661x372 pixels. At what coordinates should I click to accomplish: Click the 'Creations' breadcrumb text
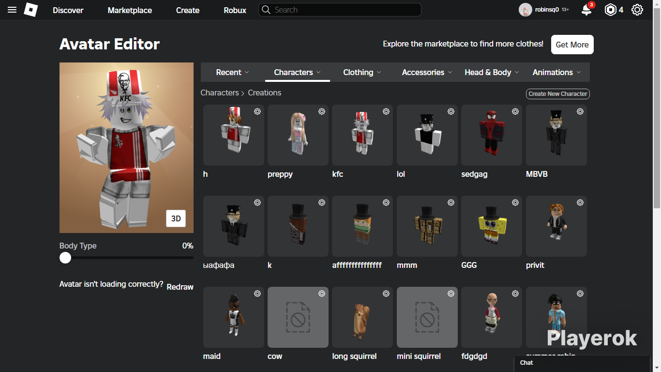point(265,93)
